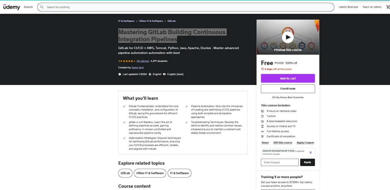Image resolution: width=390 pixels, height=190 pixels.
Task: Click the last updated badge icon
Action: coord(120,74)
